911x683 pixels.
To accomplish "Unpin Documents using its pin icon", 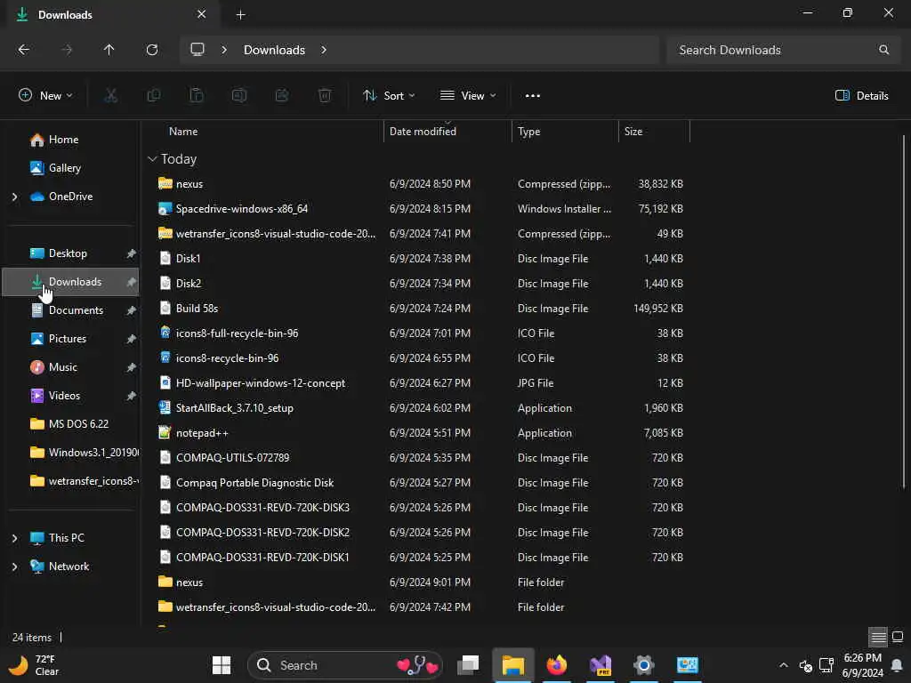I will coord(132,310).
